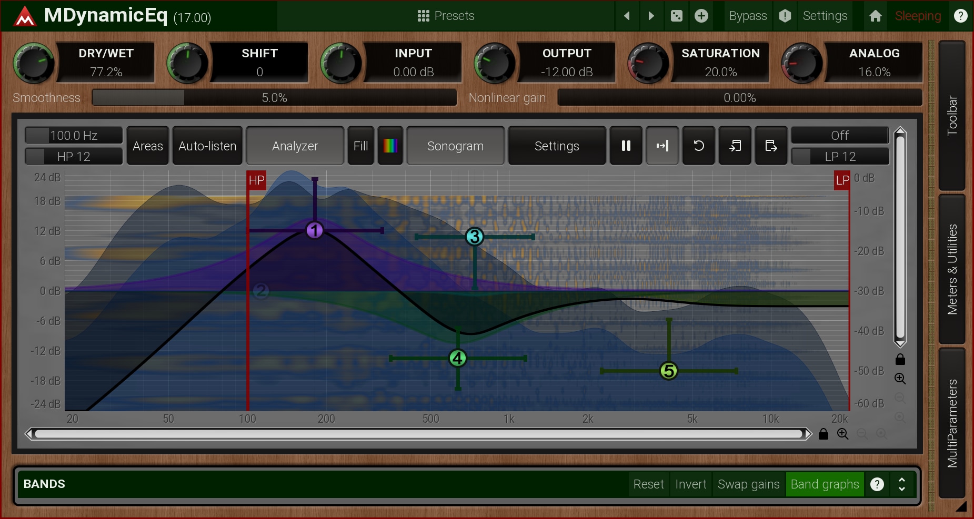Screen dimensions: 974x519
Task: Click the randomize preset dice icon
Action: pos(677,16)
